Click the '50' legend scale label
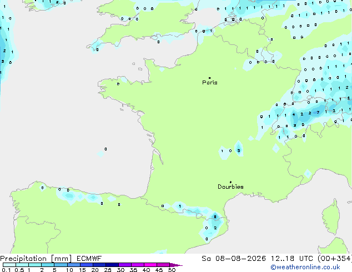Screen dimensions: 352x272 pos(172,270)
